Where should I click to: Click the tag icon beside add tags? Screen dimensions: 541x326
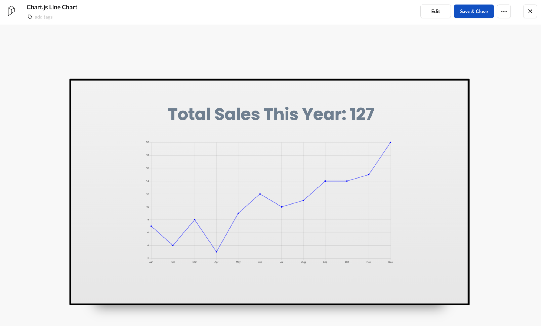tap(30, 17)
